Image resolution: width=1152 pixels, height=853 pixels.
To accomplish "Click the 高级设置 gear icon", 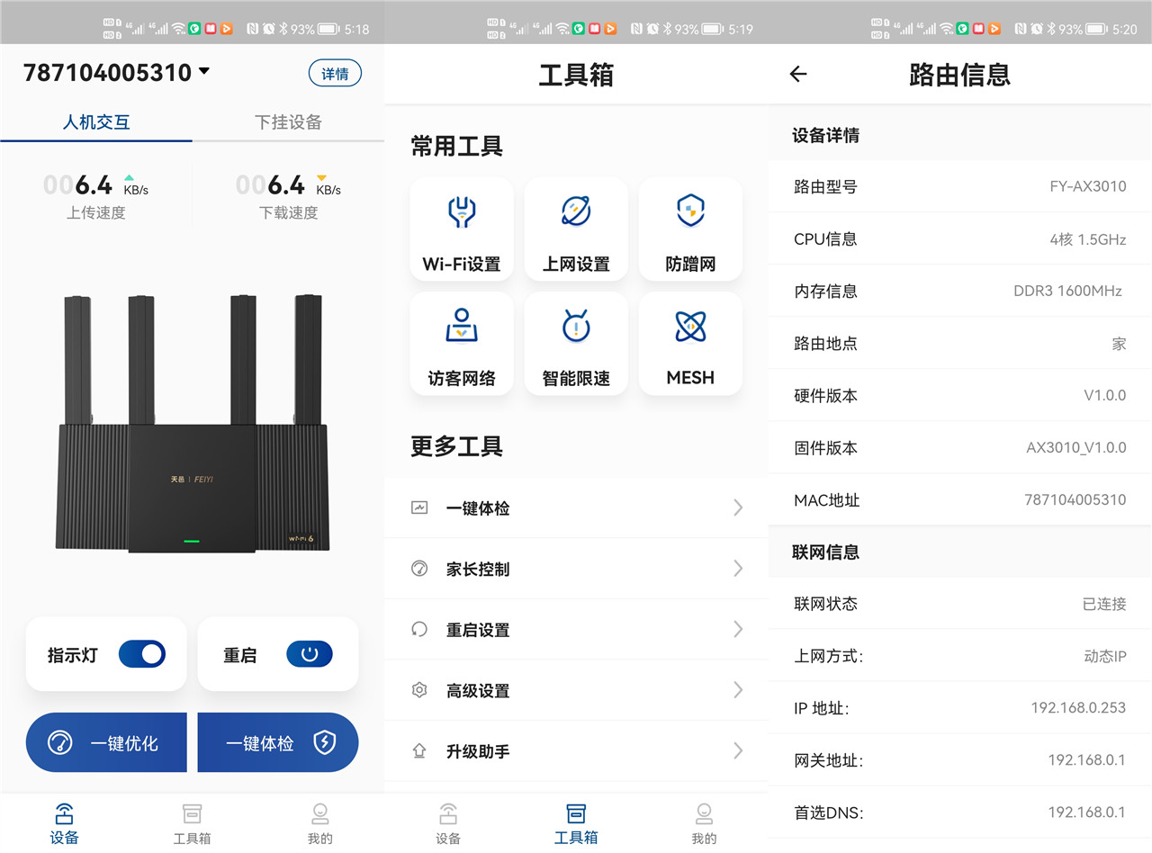I will pos(418,690).
